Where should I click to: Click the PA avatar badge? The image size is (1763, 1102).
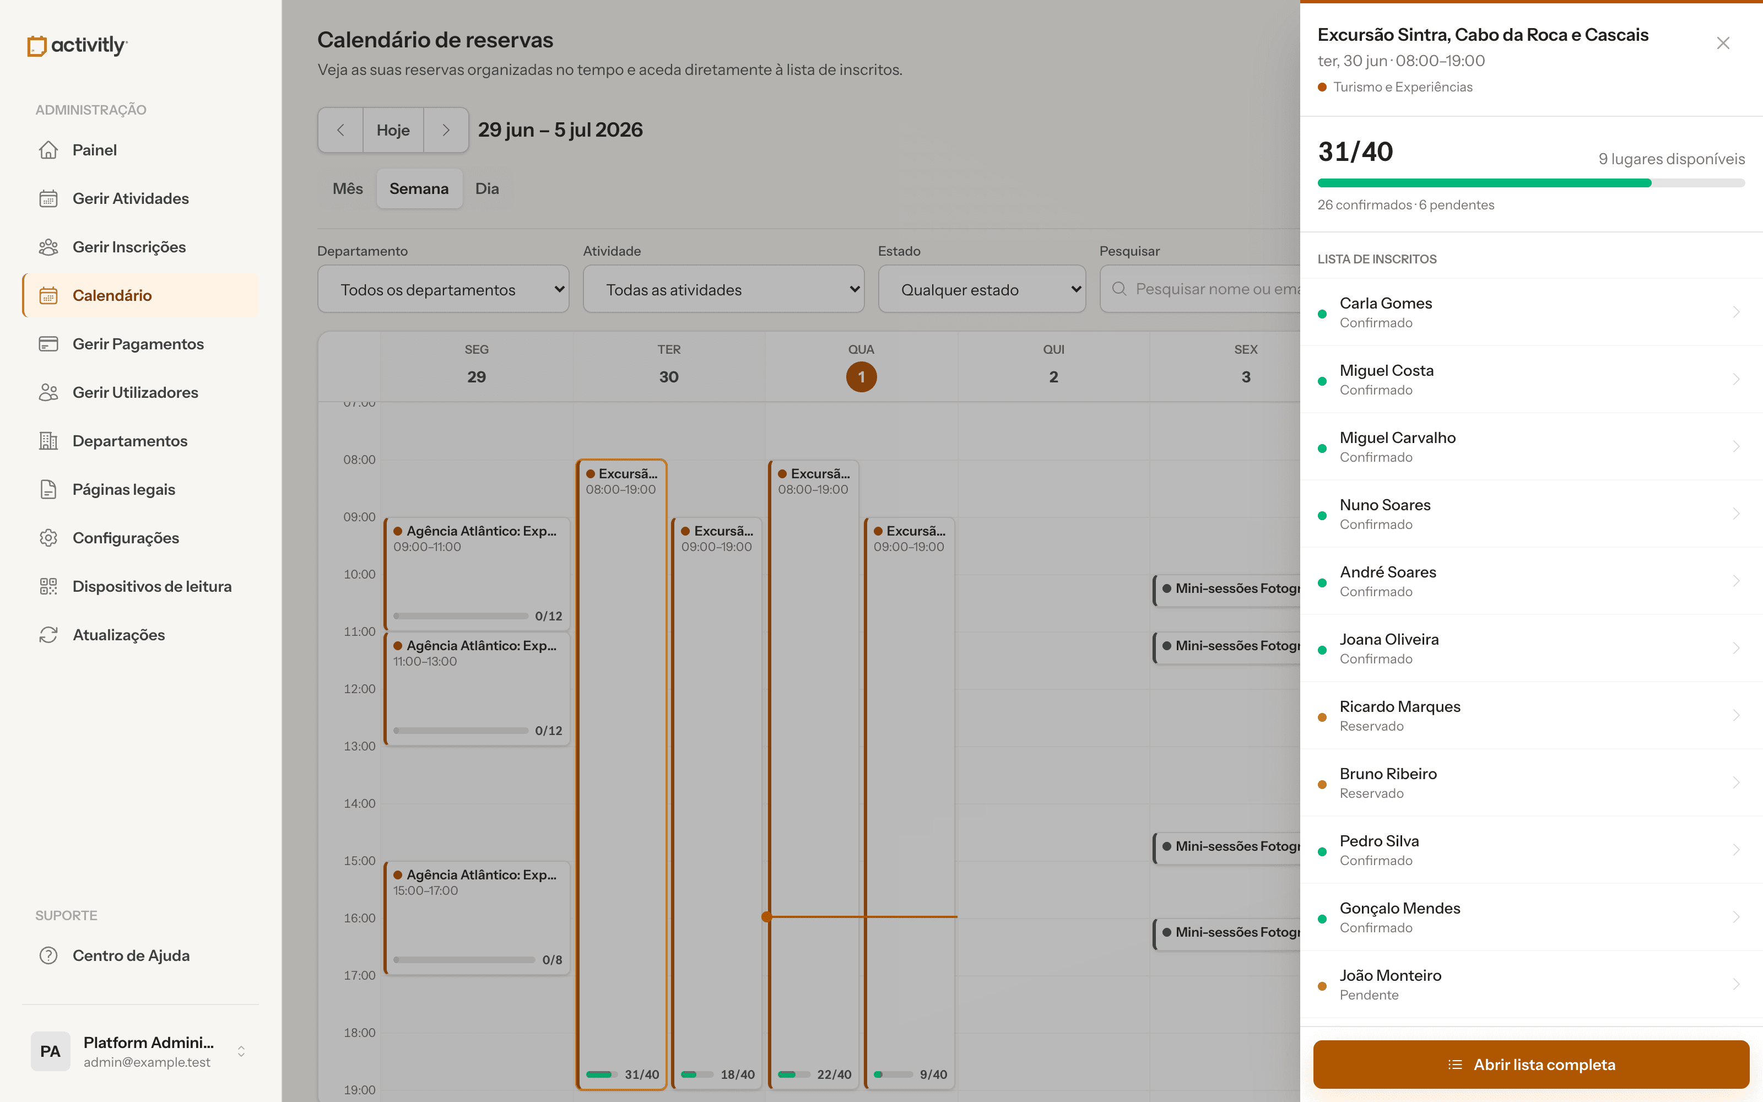(x=50, y=1051)
